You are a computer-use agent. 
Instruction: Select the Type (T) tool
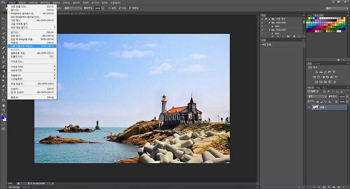click(x=3, y=91)
